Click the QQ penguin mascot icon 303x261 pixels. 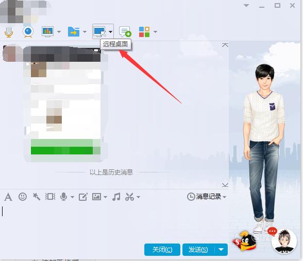click(x=244, y=241)
